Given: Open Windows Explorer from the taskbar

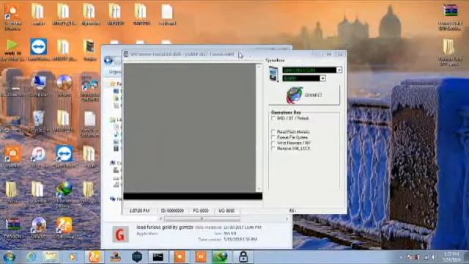Looking at the screenshot, I should (x=51, y=257).
